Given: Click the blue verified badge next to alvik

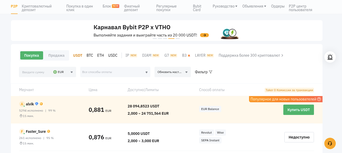Looking at the screenshot, I should [x=37, y=104].
